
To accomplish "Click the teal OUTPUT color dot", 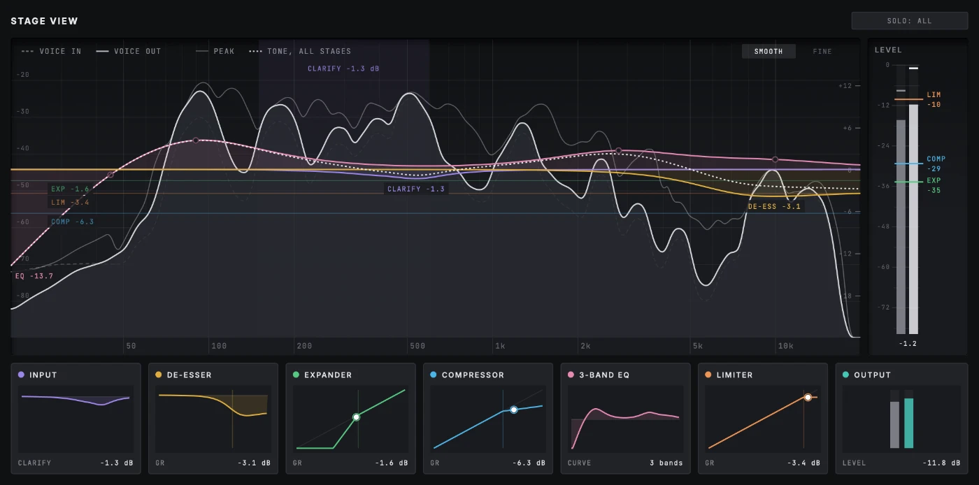I will pos(846,375).
